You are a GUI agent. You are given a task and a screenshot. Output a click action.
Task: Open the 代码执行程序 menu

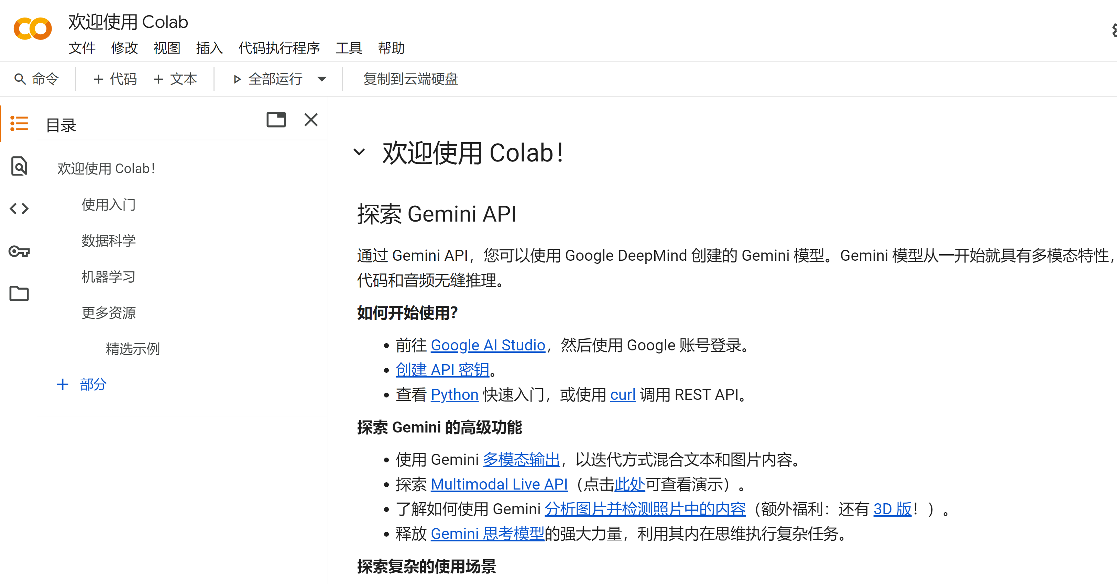pos(279,48)
